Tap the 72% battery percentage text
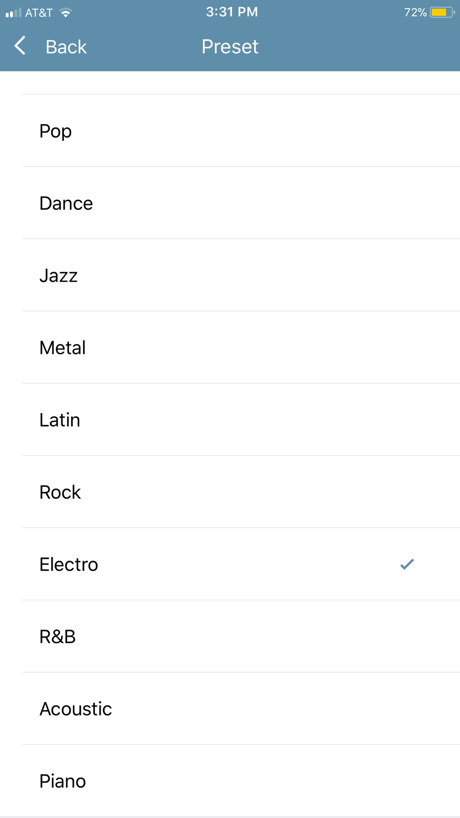The image size is (460, 818). pyautogui.click(x=415, y=12)
